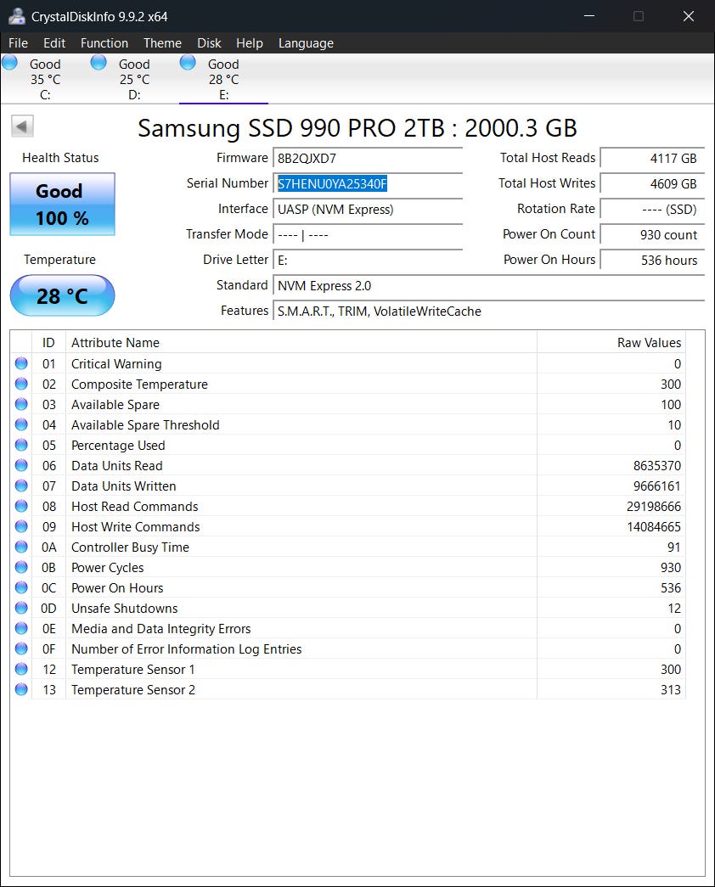
Task: Click the status icon for Data Units Read
Action: click(x=21, y=465)
